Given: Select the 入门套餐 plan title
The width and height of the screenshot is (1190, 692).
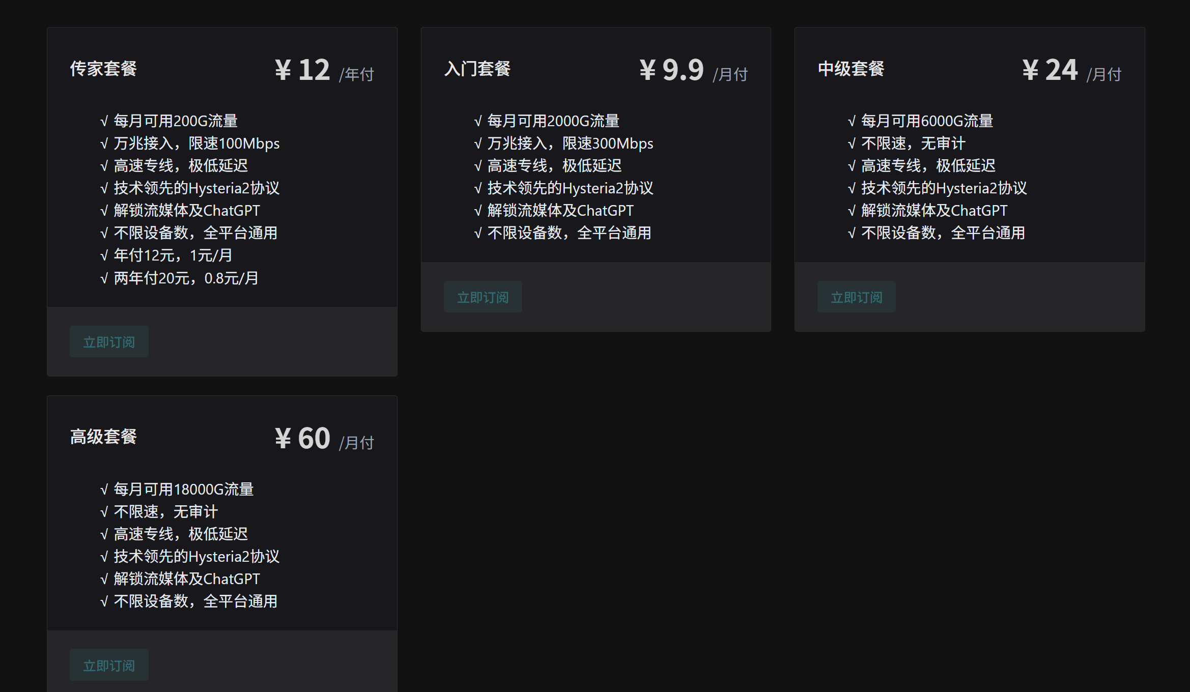Looking at the screenshot, I should click(x=477, y=69).
